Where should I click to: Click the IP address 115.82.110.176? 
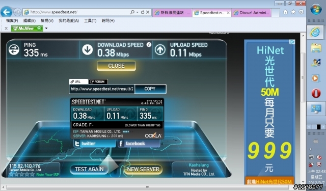(x=25, y=166)
